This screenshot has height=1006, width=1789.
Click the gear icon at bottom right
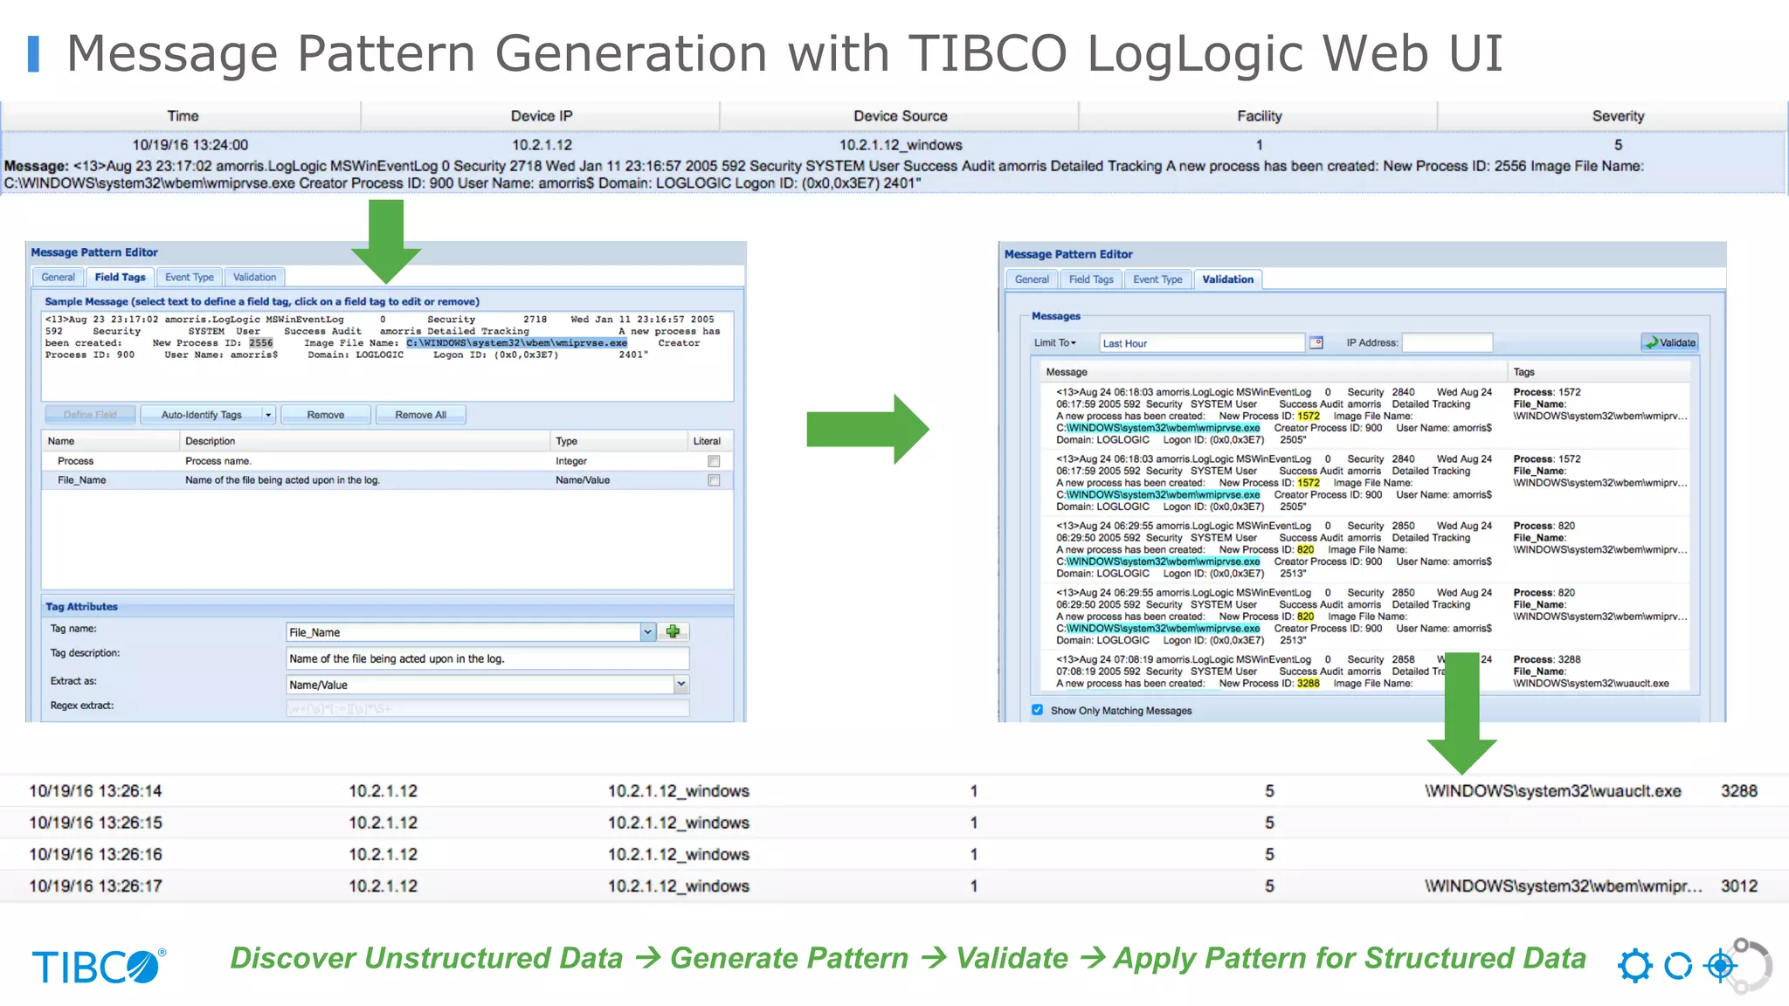point(1634,967)
